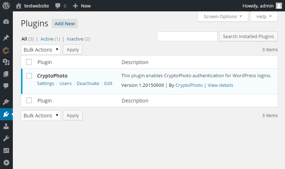Expand the Screen Options panel
285x169 pixels.
point(223,16)
